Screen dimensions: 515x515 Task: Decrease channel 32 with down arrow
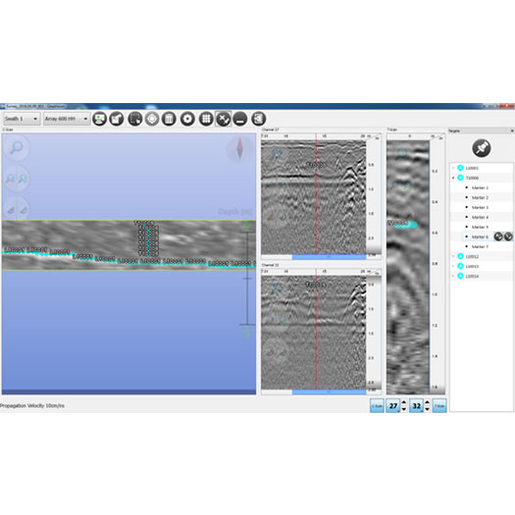[427, 409]
